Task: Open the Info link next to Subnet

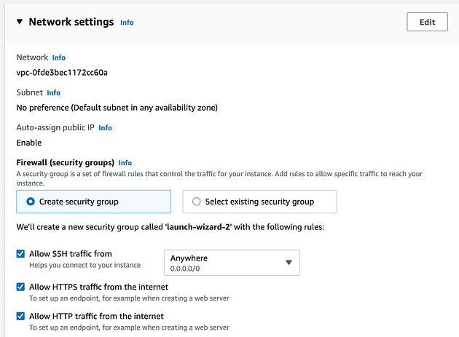Action: click(54, 93)
